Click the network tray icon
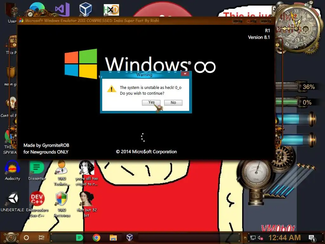325x244 pixels. (x=253, y=238)
